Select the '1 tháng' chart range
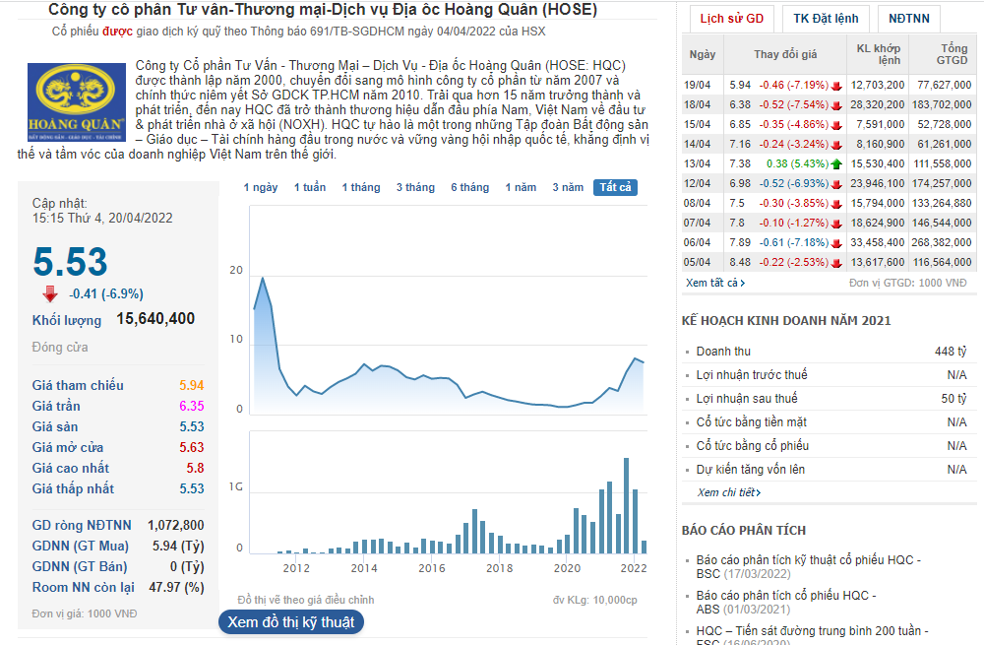Viewport: 984px width, 645px height. click(361, 187)
